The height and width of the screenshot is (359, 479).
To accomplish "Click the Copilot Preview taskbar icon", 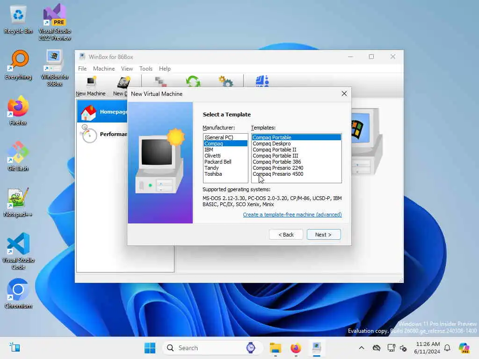I will 464,348.
